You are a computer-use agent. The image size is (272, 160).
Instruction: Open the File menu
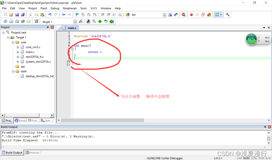(4, 8)
